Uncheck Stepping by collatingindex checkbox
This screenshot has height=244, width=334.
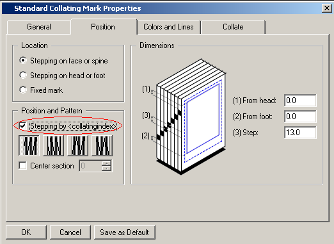pos(22,126)
